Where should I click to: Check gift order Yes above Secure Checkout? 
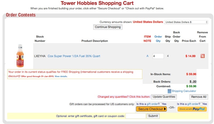(161, 104)
